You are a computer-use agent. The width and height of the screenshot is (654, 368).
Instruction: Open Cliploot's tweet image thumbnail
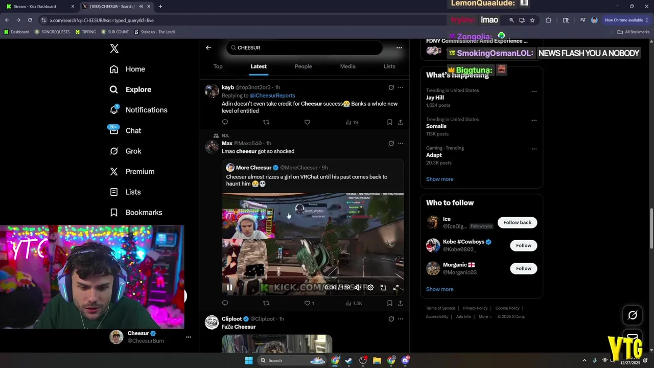tap(277, 343)
